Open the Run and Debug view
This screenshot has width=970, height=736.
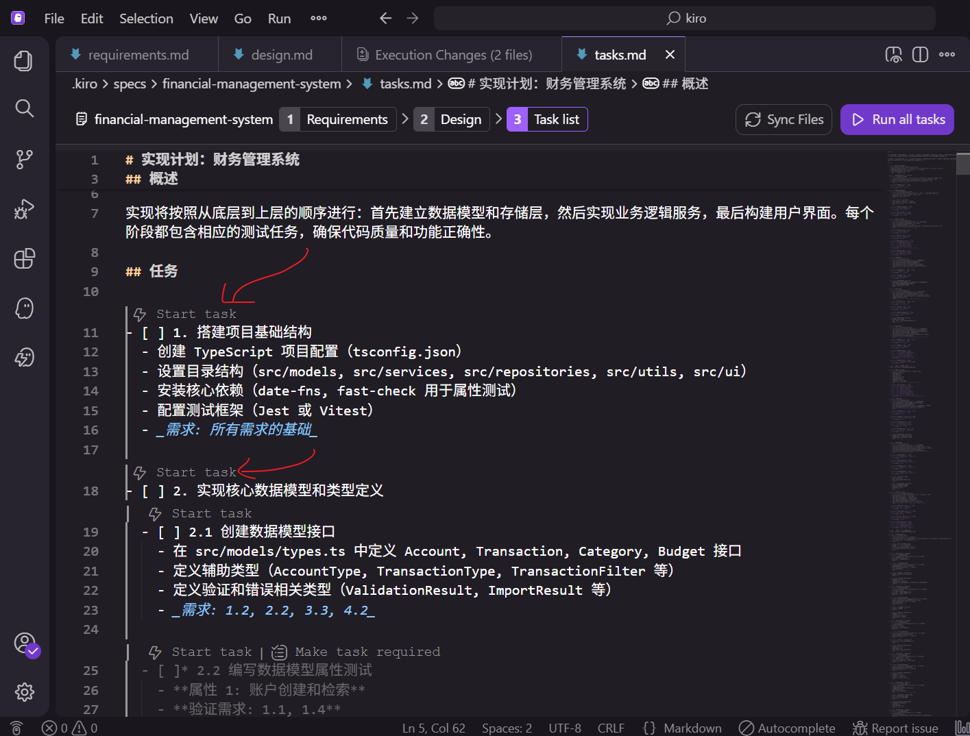[x=23, y=208]
